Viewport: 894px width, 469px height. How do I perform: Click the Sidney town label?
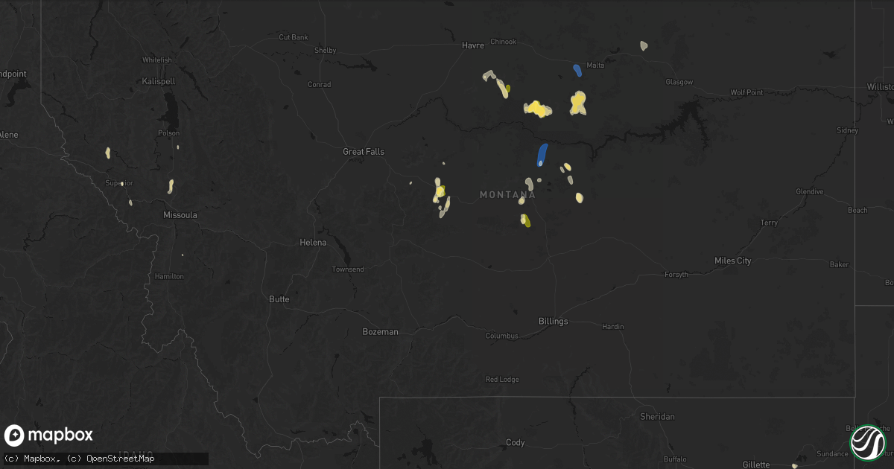(x=848, y=131)
